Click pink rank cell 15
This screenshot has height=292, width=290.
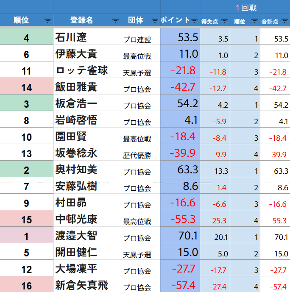[x=26, y=219]
